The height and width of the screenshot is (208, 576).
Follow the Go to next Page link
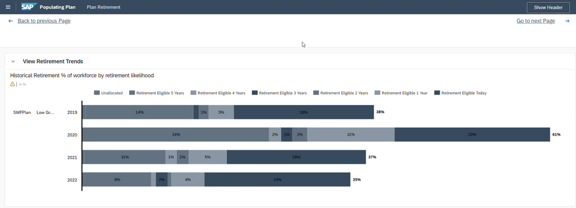[x=536, y=21]
